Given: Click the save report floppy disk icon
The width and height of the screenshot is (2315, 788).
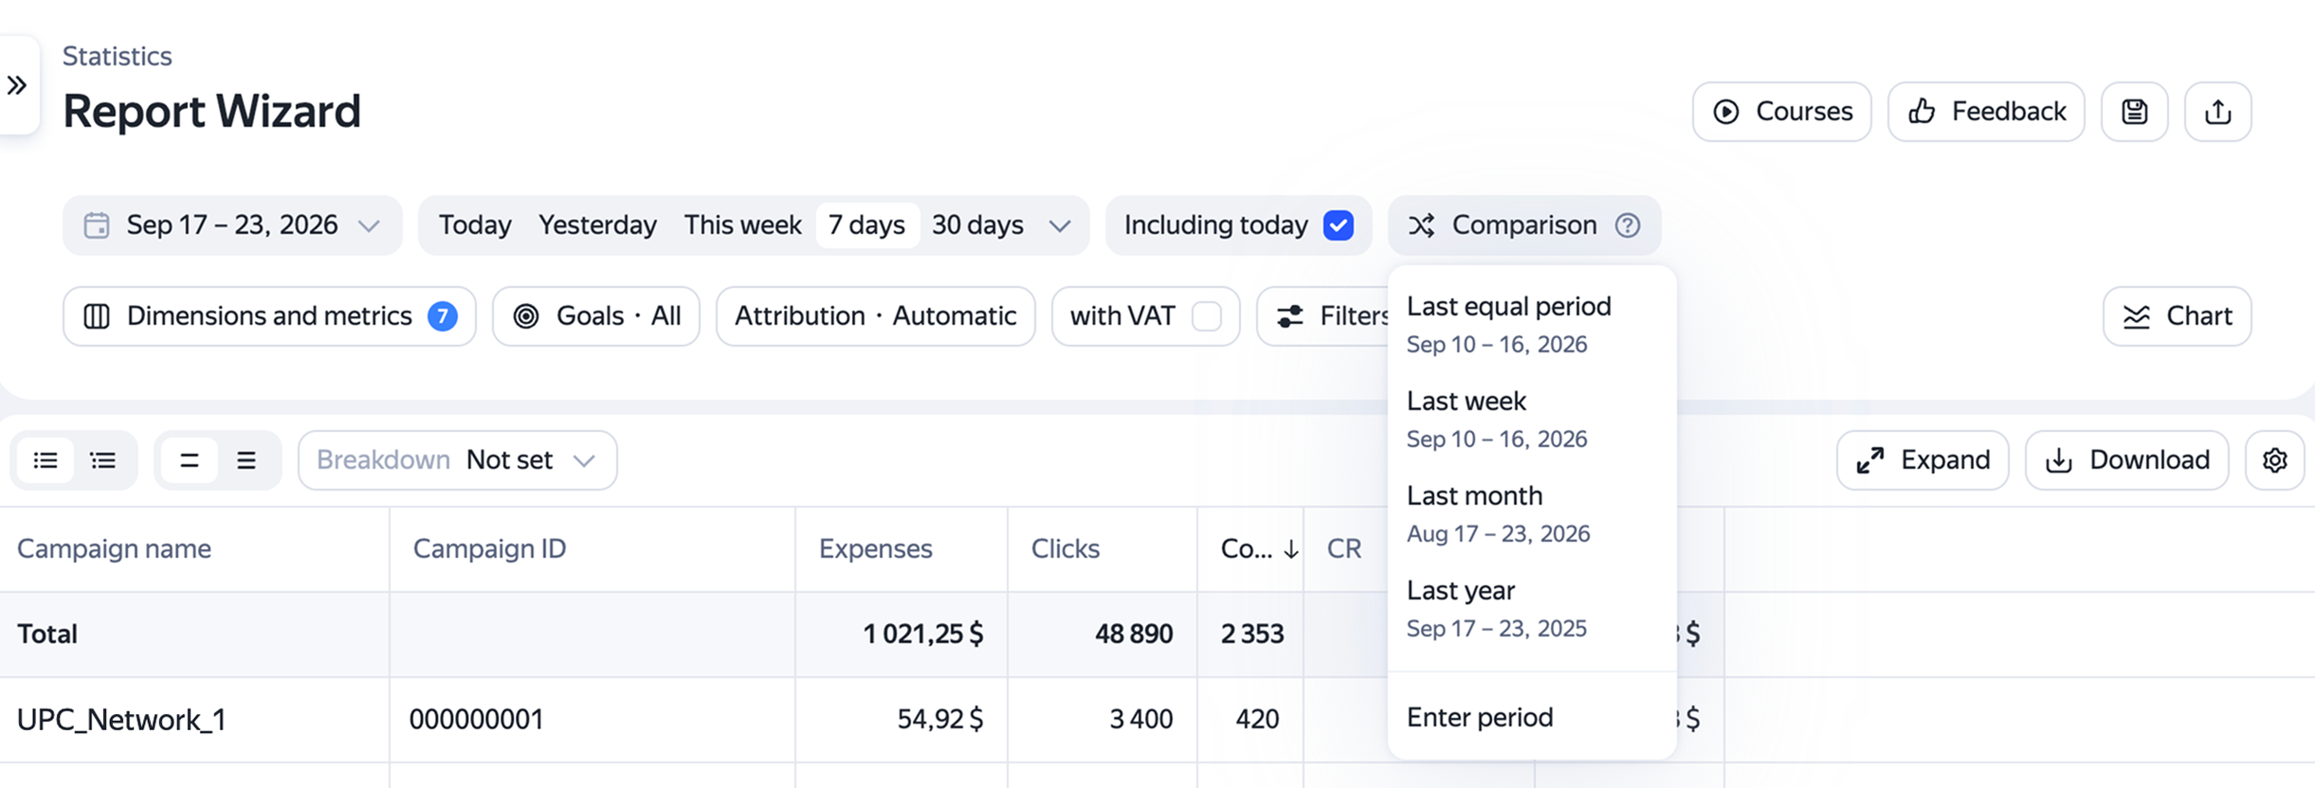Looking at the screenshot, I should [x=2134, y=112].
